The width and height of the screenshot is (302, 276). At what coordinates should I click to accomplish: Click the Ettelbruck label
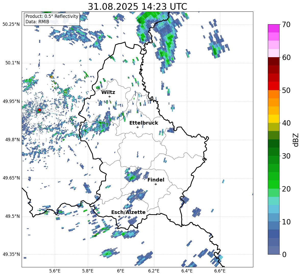[144, 123]
